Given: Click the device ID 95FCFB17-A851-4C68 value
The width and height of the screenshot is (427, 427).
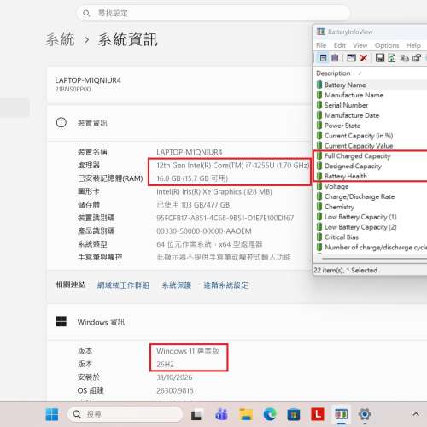Looking at the screenshot, I should [225, 218].
